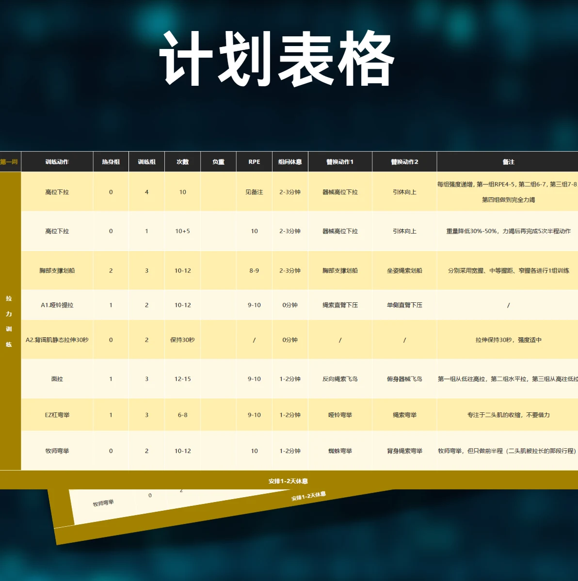This screenshot has width=578, height=581.
Task: Click the A2.背阔肌静态拉伸30秒 cell
Action: pyautogui.click(x=57, y=340)
